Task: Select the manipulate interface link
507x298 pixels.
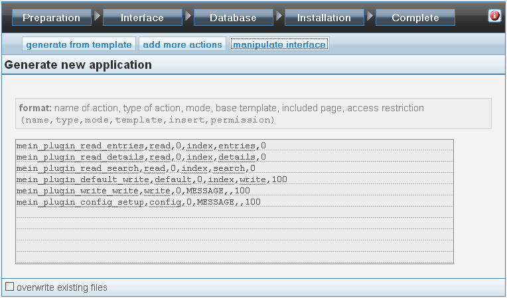Action: (279, 44)
